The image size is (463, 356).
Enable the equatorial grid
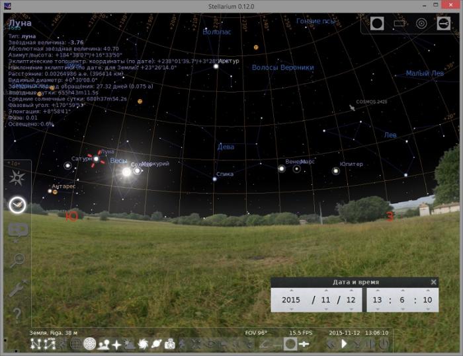(x=76, y=344)
